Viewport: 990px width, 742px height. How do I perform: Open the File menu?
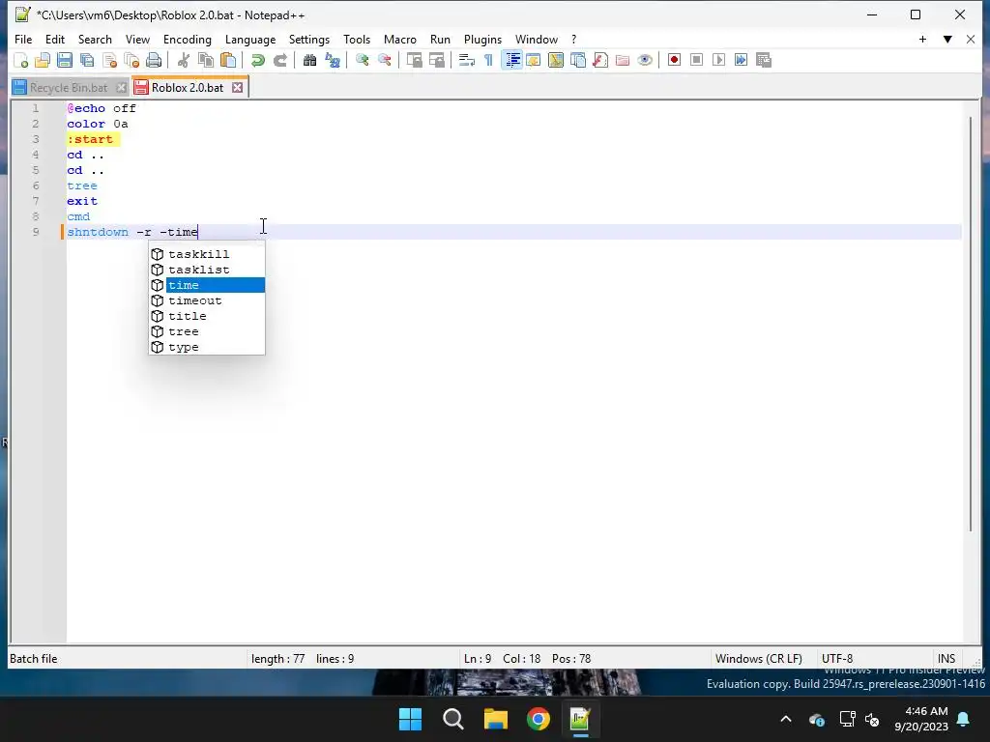pos(23,39)
